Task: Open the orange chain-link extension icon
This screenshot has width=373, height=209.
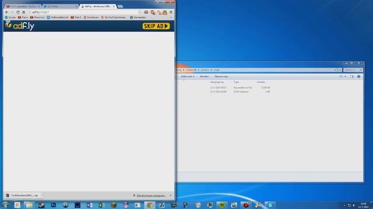Action: click(159, 12)
